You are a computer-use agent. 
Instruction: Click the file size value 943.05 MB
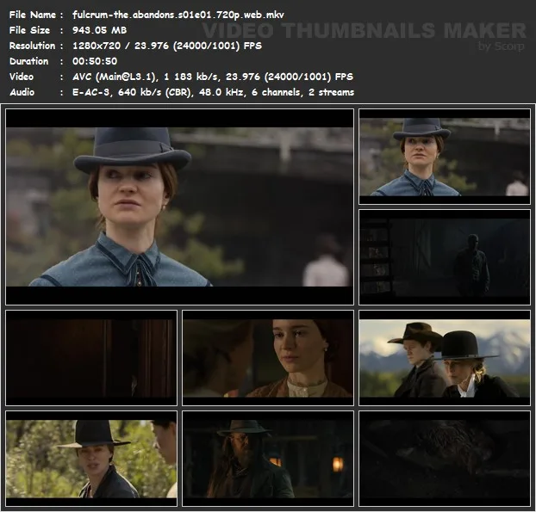click(99, 30)
